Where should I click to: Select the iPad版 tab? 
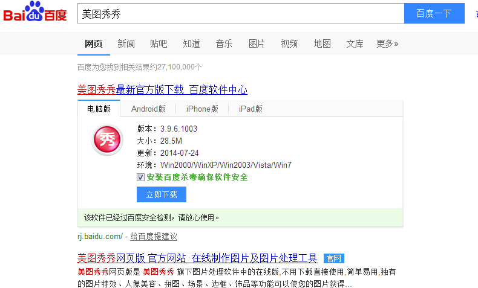point(250,109)
